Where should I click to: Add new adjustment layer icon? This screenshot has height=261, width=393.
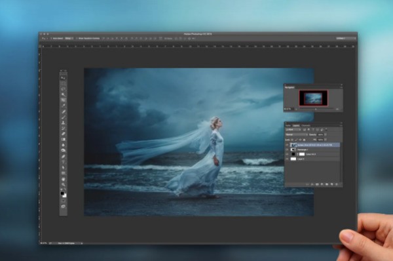click(x=322, y=184)
